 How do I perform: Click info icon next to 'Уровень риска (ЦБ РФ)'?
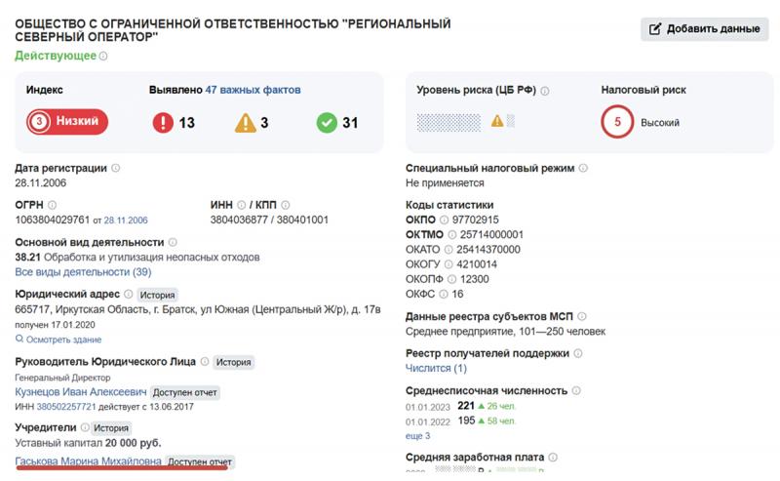coord(544,90)
